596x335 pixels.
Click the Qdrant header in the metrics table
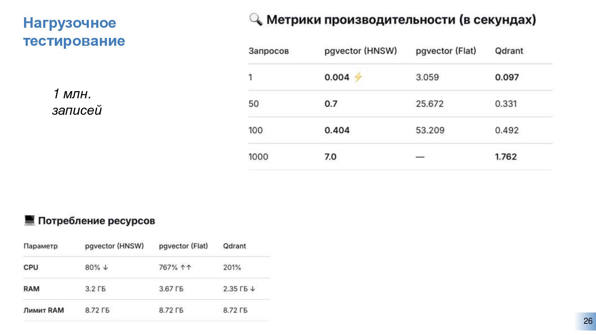tap(509, 51)
